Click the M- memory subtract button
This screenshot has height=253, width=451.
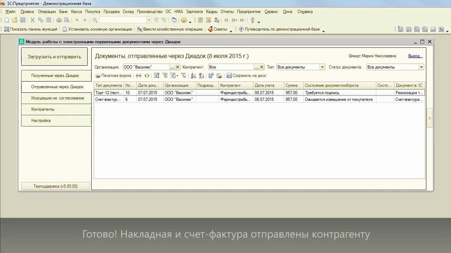point(242,20)
